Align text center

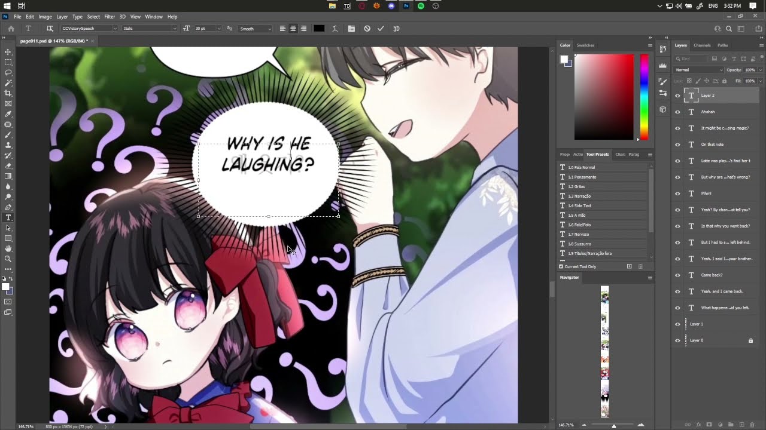point(293,29)
